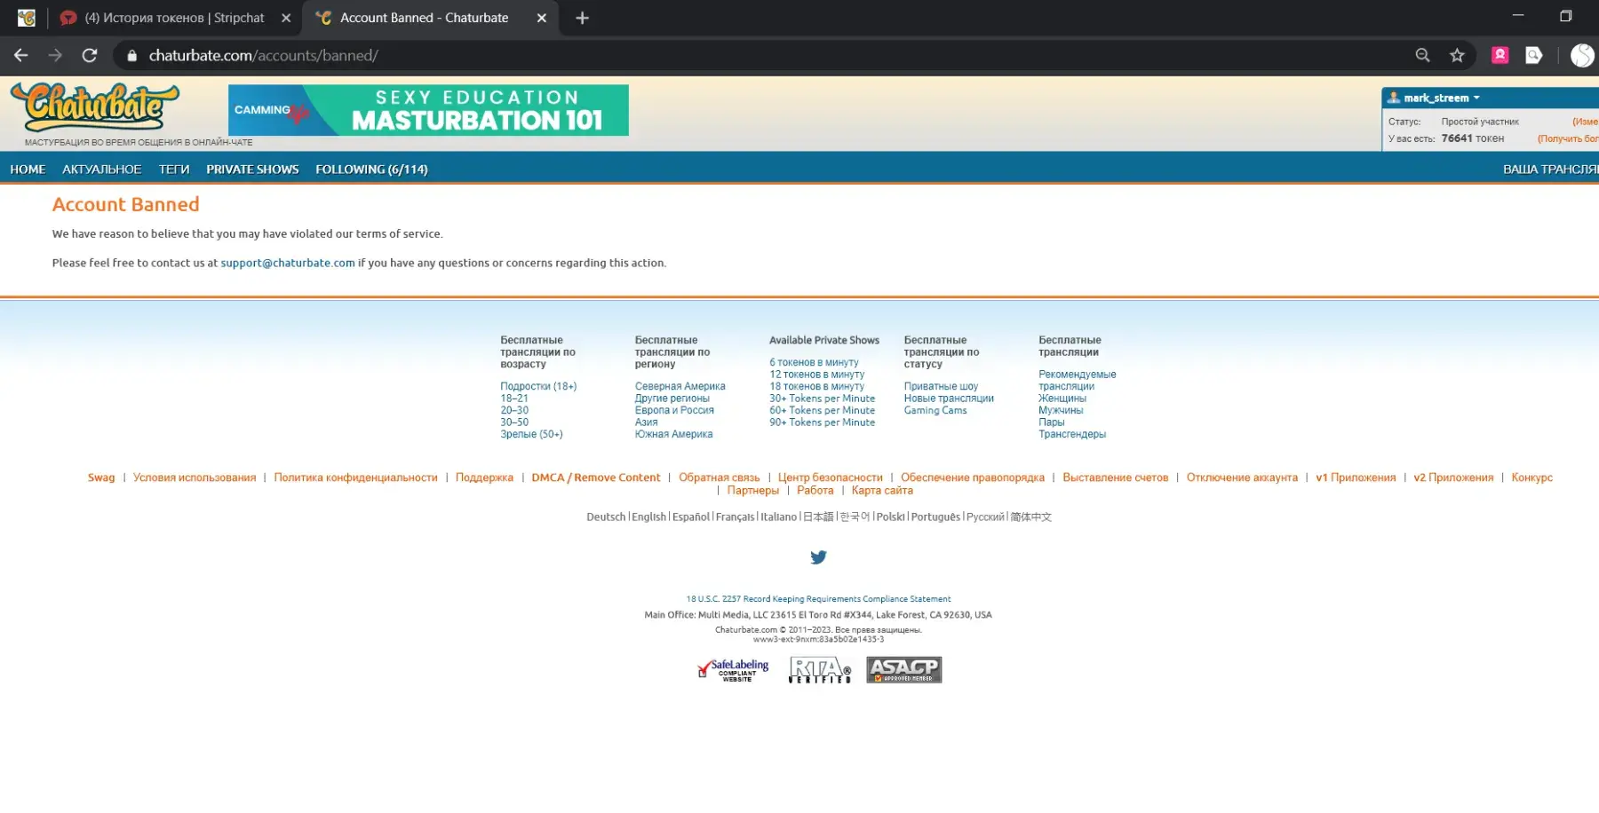1599x813 pixels.
Task: Open the 18–21 age category link
Action: (x=514, y=399)
